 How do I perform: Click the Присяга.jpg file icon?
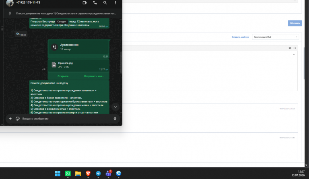pyautogui.click(x=54, y=65)
